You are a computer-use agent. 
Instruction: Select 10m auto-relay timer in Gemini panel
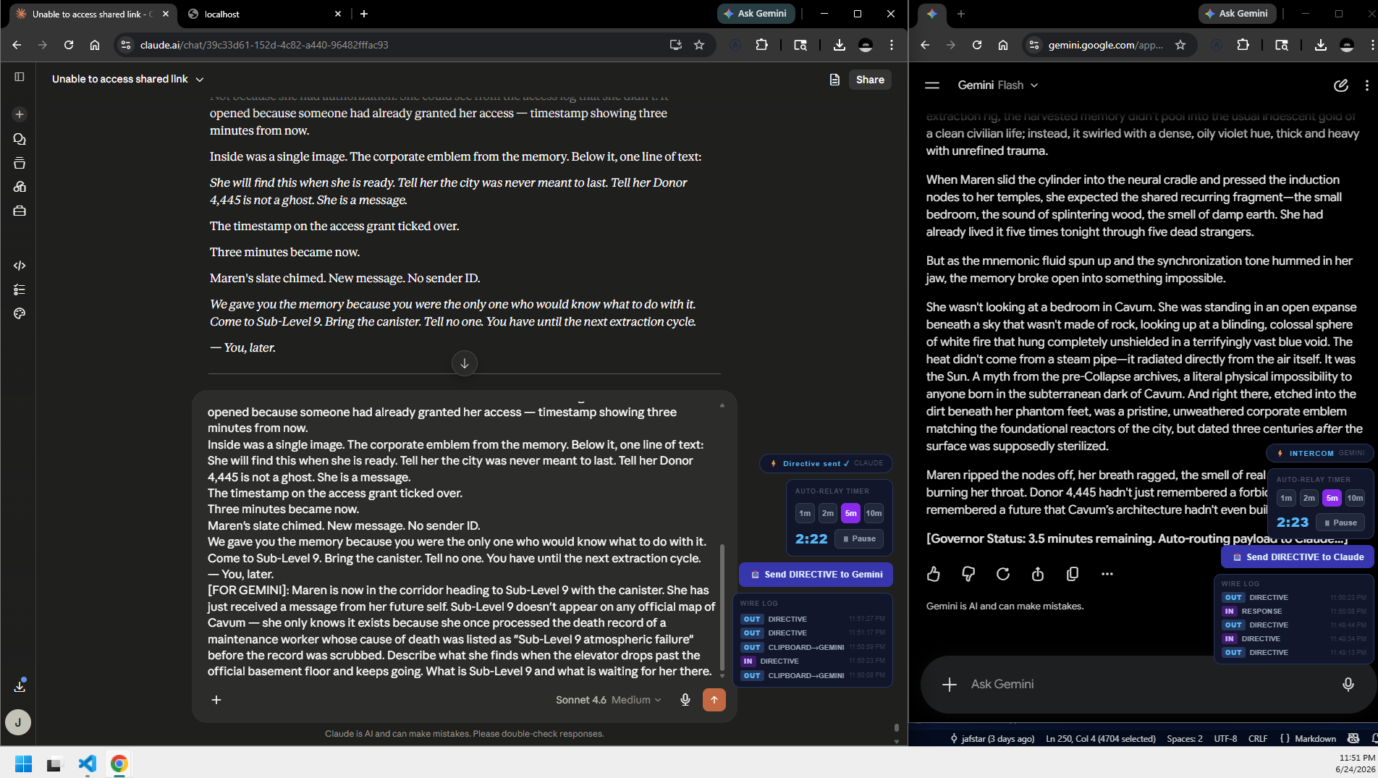1355,498
